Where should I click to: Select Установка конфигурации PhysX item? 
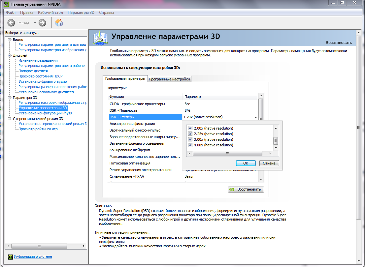point(46,113)
